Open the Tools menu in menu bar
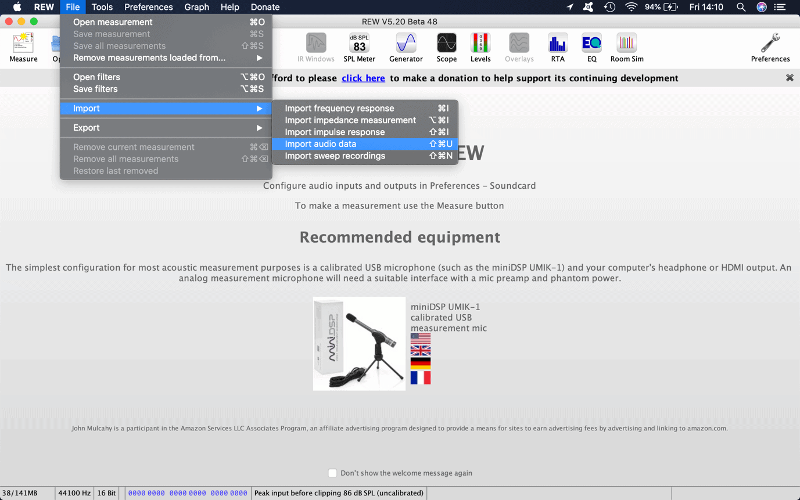The image size is (800, 500). pyautogui.click(x=102, y=7)
